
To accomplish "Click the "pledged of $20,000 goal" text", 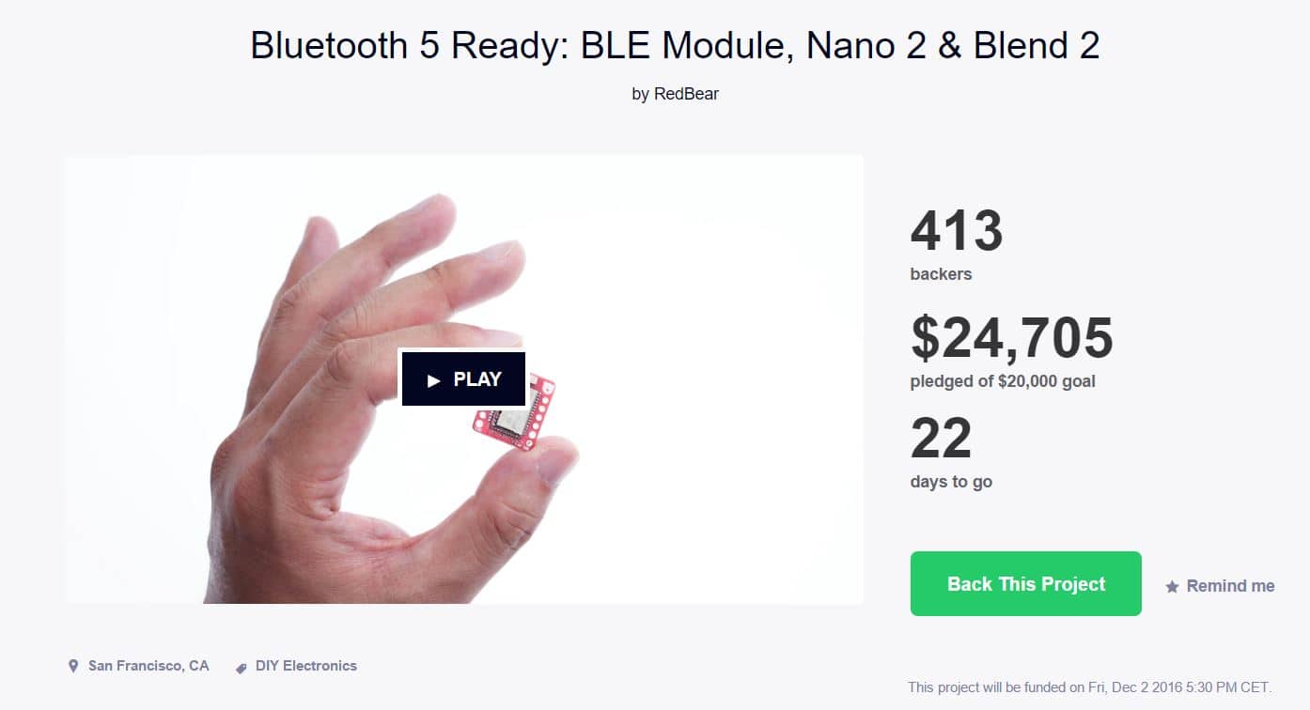I will pyautogui.click(x=1003, y=381).
